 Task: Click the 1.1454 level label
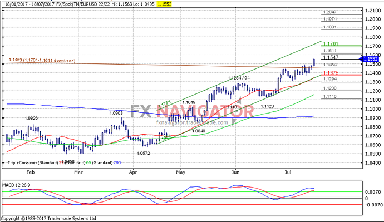330,65
